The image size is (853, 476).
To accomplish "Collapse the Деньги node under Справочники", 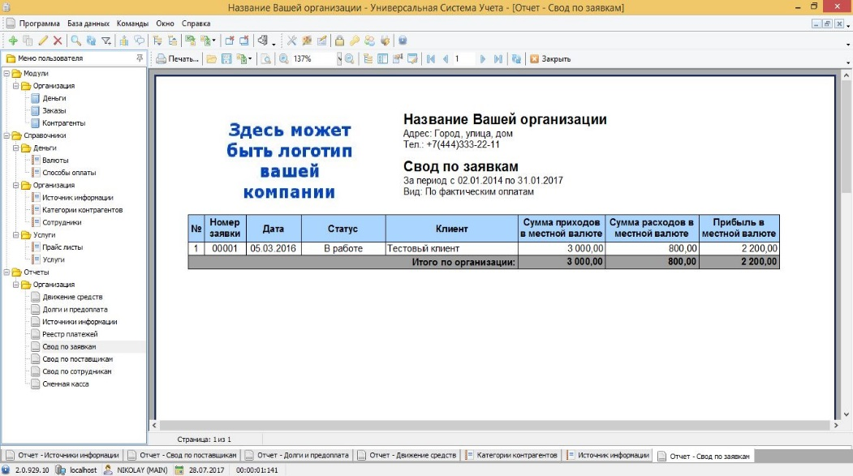I will click(x=15, y=148).
